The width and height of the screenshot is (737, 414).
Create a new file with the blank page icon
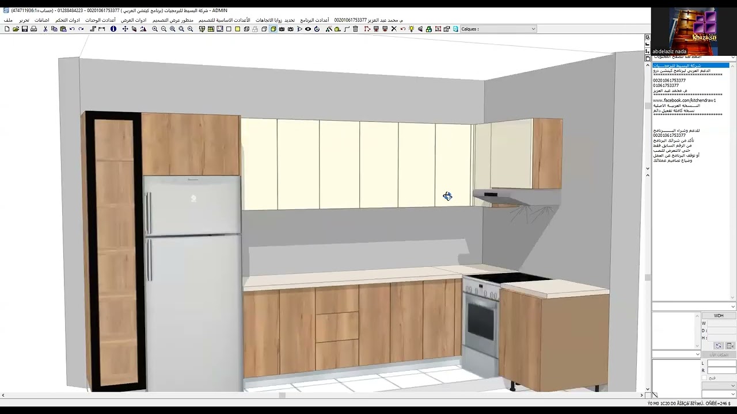(x=7, y=29)
